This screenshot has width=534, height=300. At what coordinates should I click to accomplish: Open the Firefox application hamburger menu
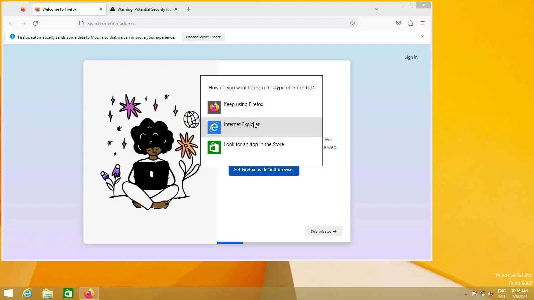[423, 23]
